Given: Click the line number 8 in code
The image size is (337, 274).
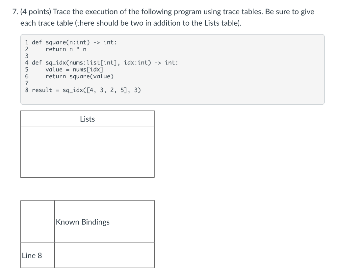Looking at the screenshot, I should [27, 90].
